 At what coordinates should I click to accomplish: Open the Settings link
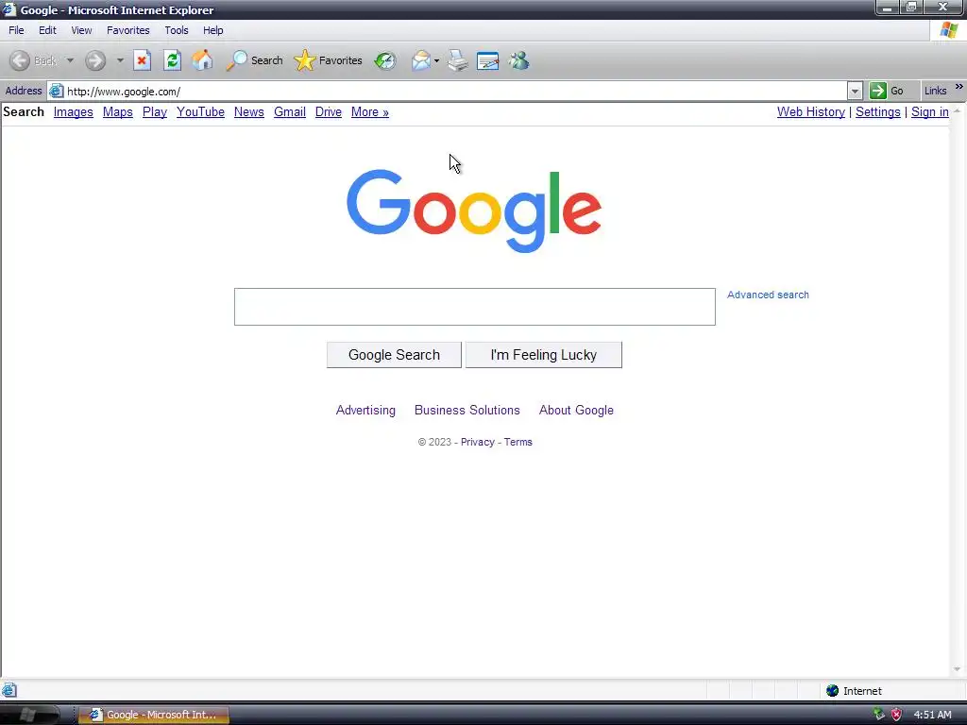(877, 112)
